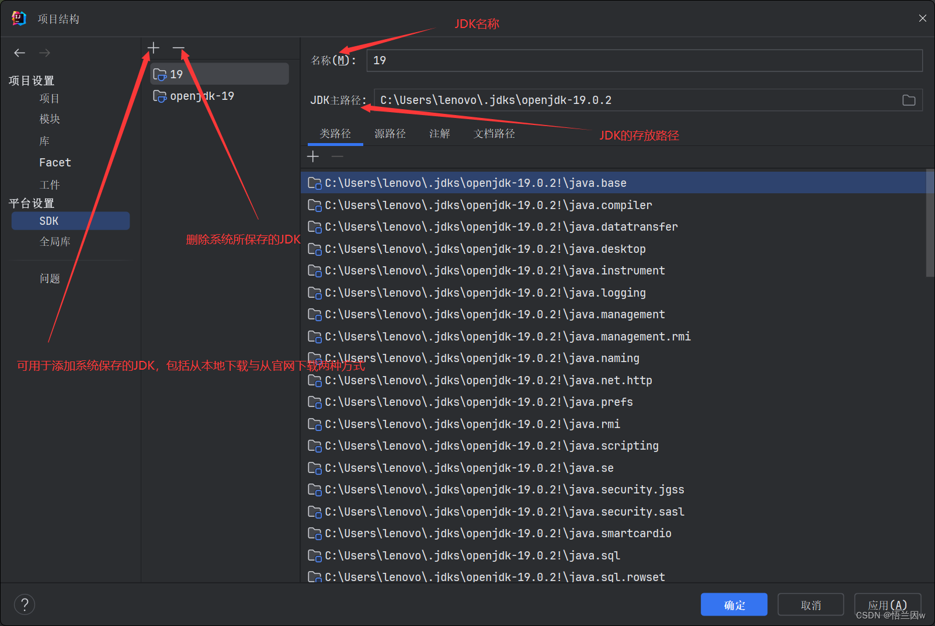
Task: Click the 名称 name input field
Action: [x=644, y=61]
